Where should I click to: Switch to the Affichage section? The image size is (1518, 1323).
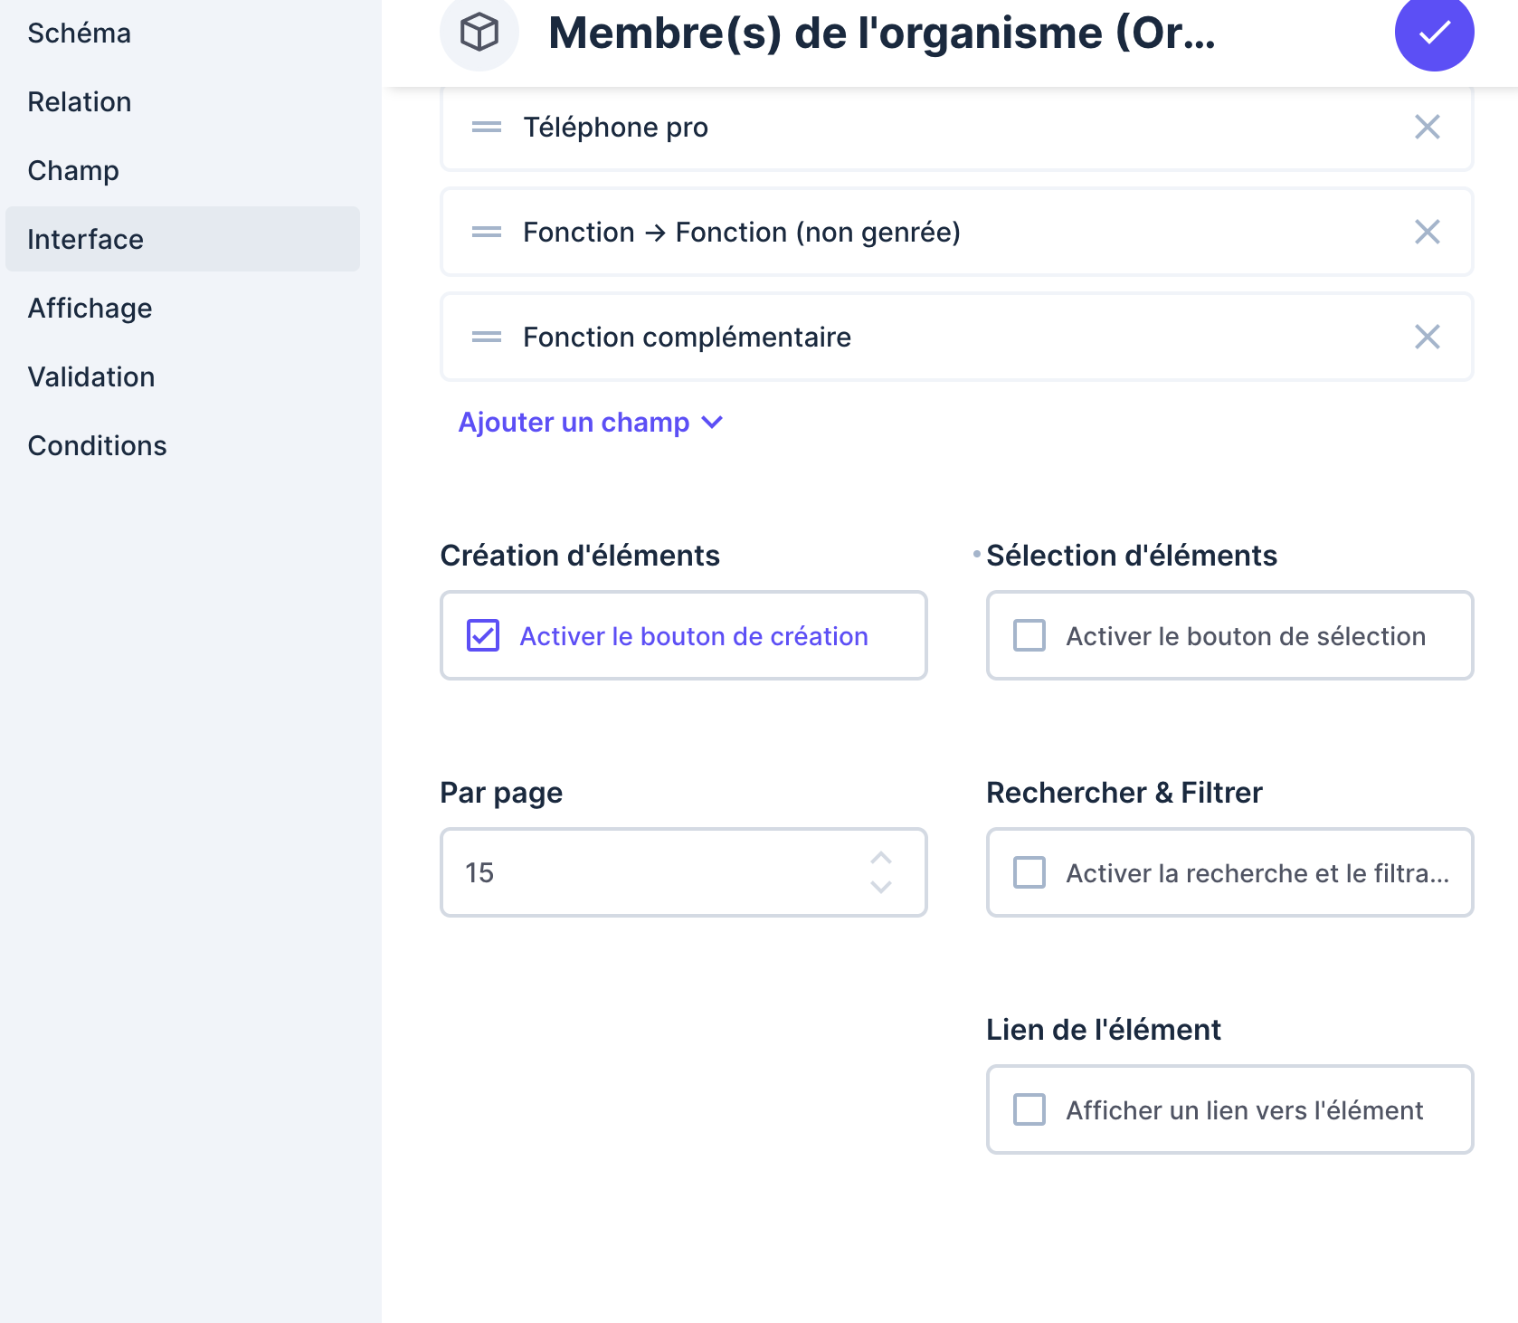[x=90, y=309]
